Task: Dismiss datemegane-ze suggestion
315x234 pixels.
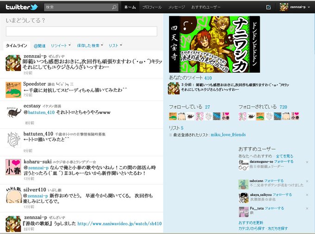Action: click(x=307, y=162)
